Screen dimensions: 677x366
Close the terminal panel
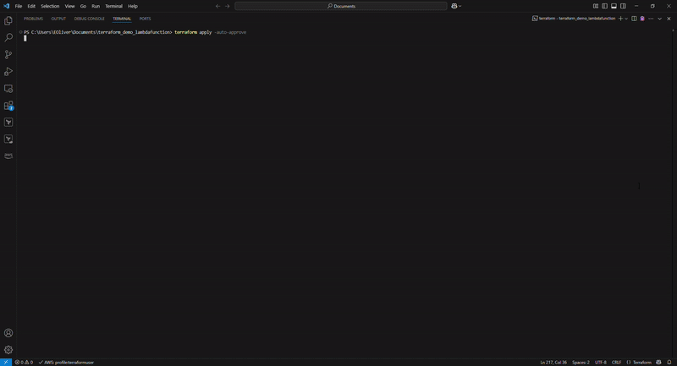[x=669, y=19]
